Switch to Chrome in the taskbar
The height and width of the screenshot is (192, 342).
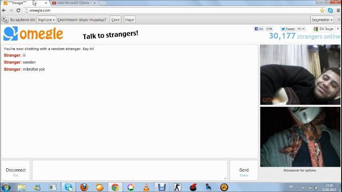point(115,187)
